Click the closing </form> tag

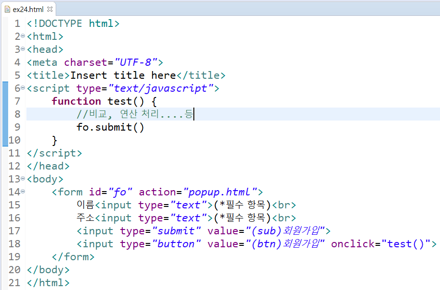pyautogui.click(x=73, y=257)
